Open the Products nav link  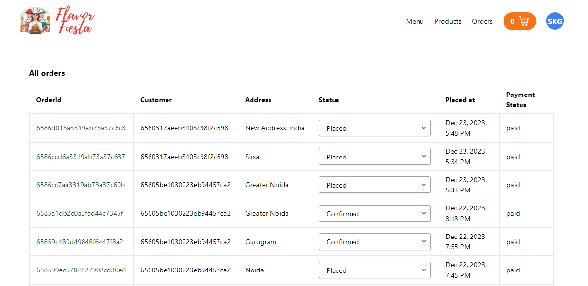click(x=448, y=21)
